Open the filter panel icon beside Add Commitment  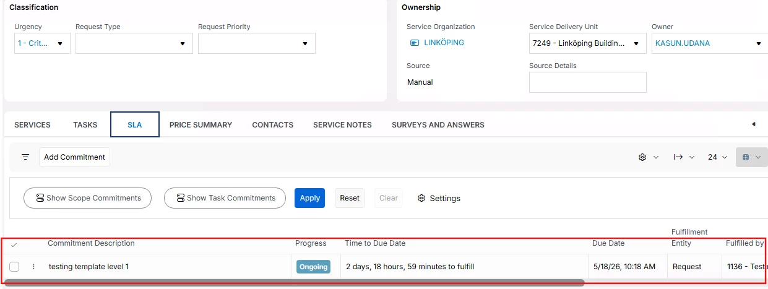point(25,157)
